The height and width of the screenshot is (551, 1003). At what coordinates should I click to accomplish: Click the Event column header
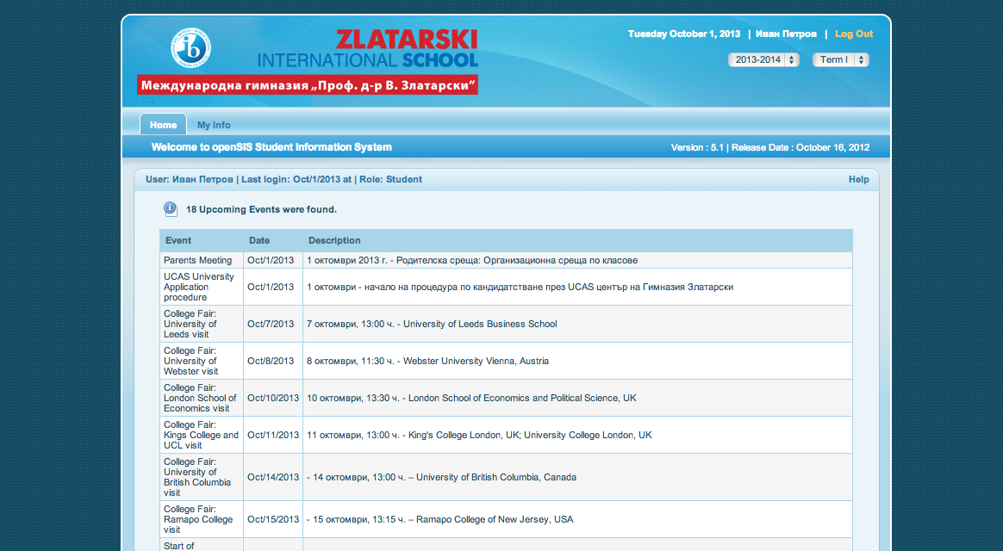178,240
